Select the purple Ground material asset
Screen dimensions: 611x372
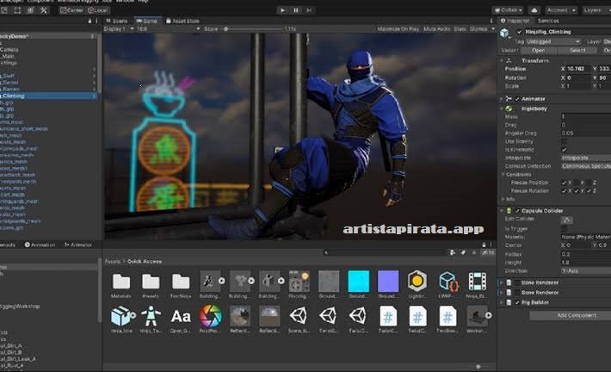pos(388,281)
